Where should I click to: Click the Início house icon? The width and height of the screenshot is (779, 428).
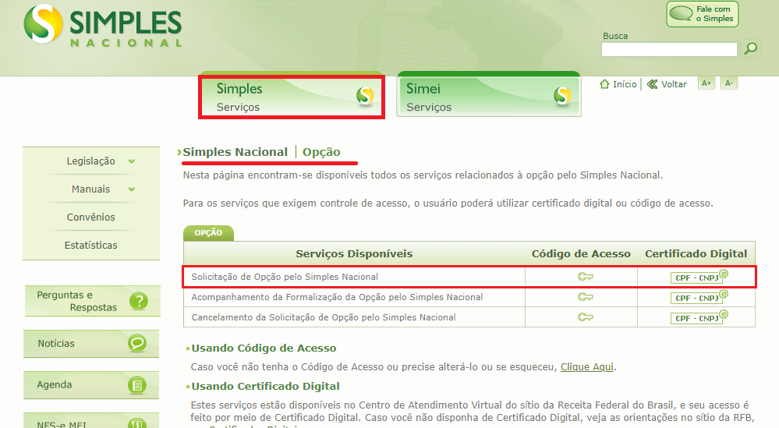(604, 84)
